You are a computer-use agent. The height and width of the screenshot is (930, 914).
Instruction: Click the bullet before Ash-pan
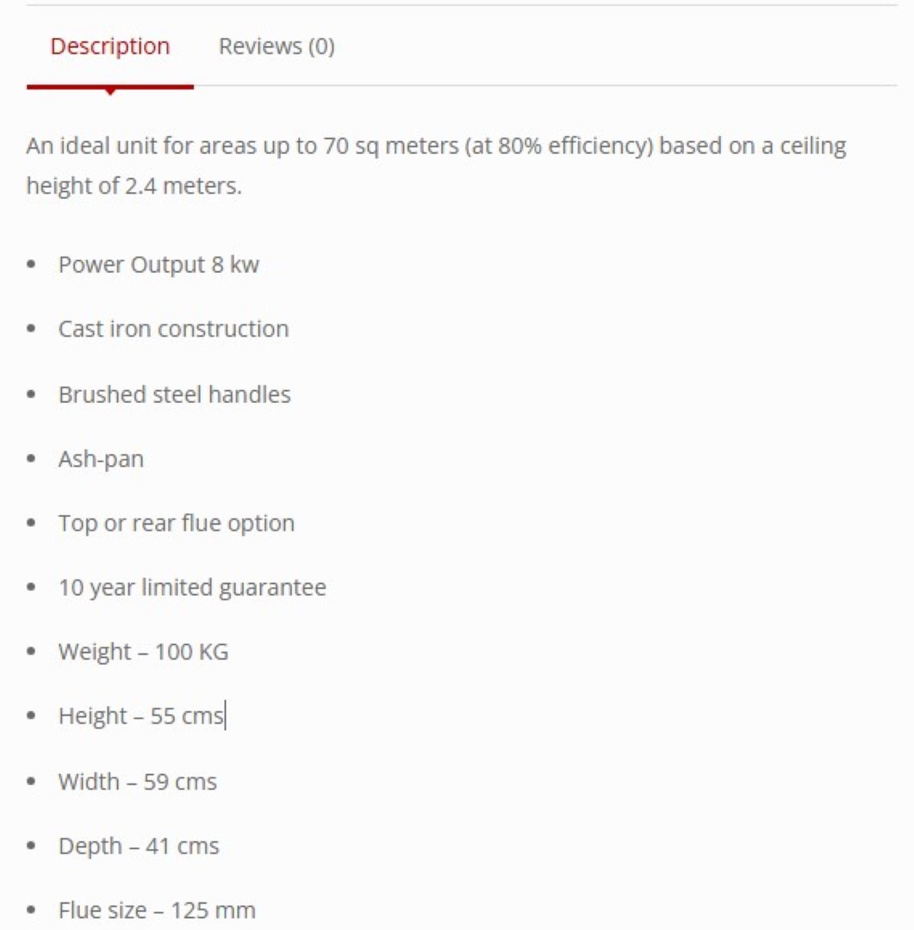point(32,458)
